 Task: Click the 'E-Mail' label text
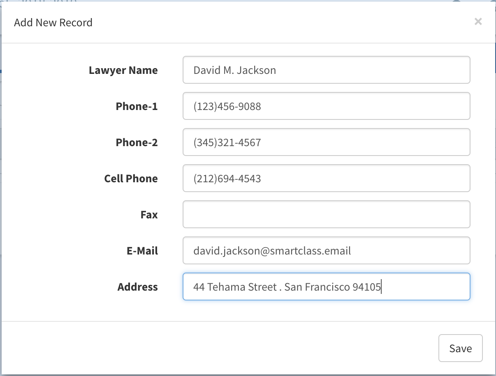coord(142,251)
